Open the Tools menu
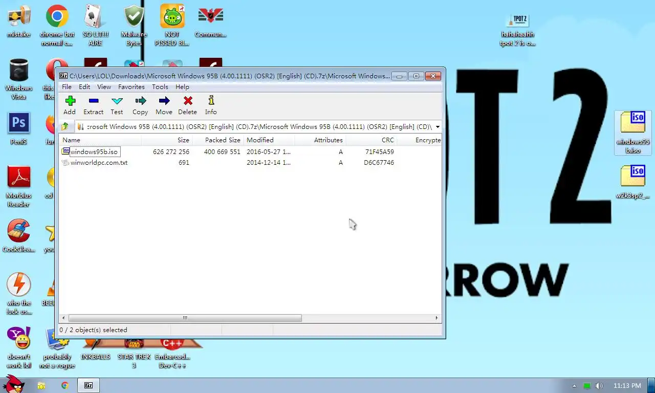This screenshot has height=393, width=655. click(160, 87)
